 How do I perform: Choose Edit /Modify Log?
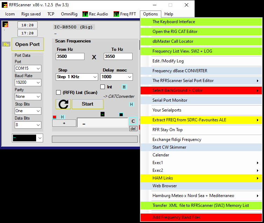tap(201, 61)
